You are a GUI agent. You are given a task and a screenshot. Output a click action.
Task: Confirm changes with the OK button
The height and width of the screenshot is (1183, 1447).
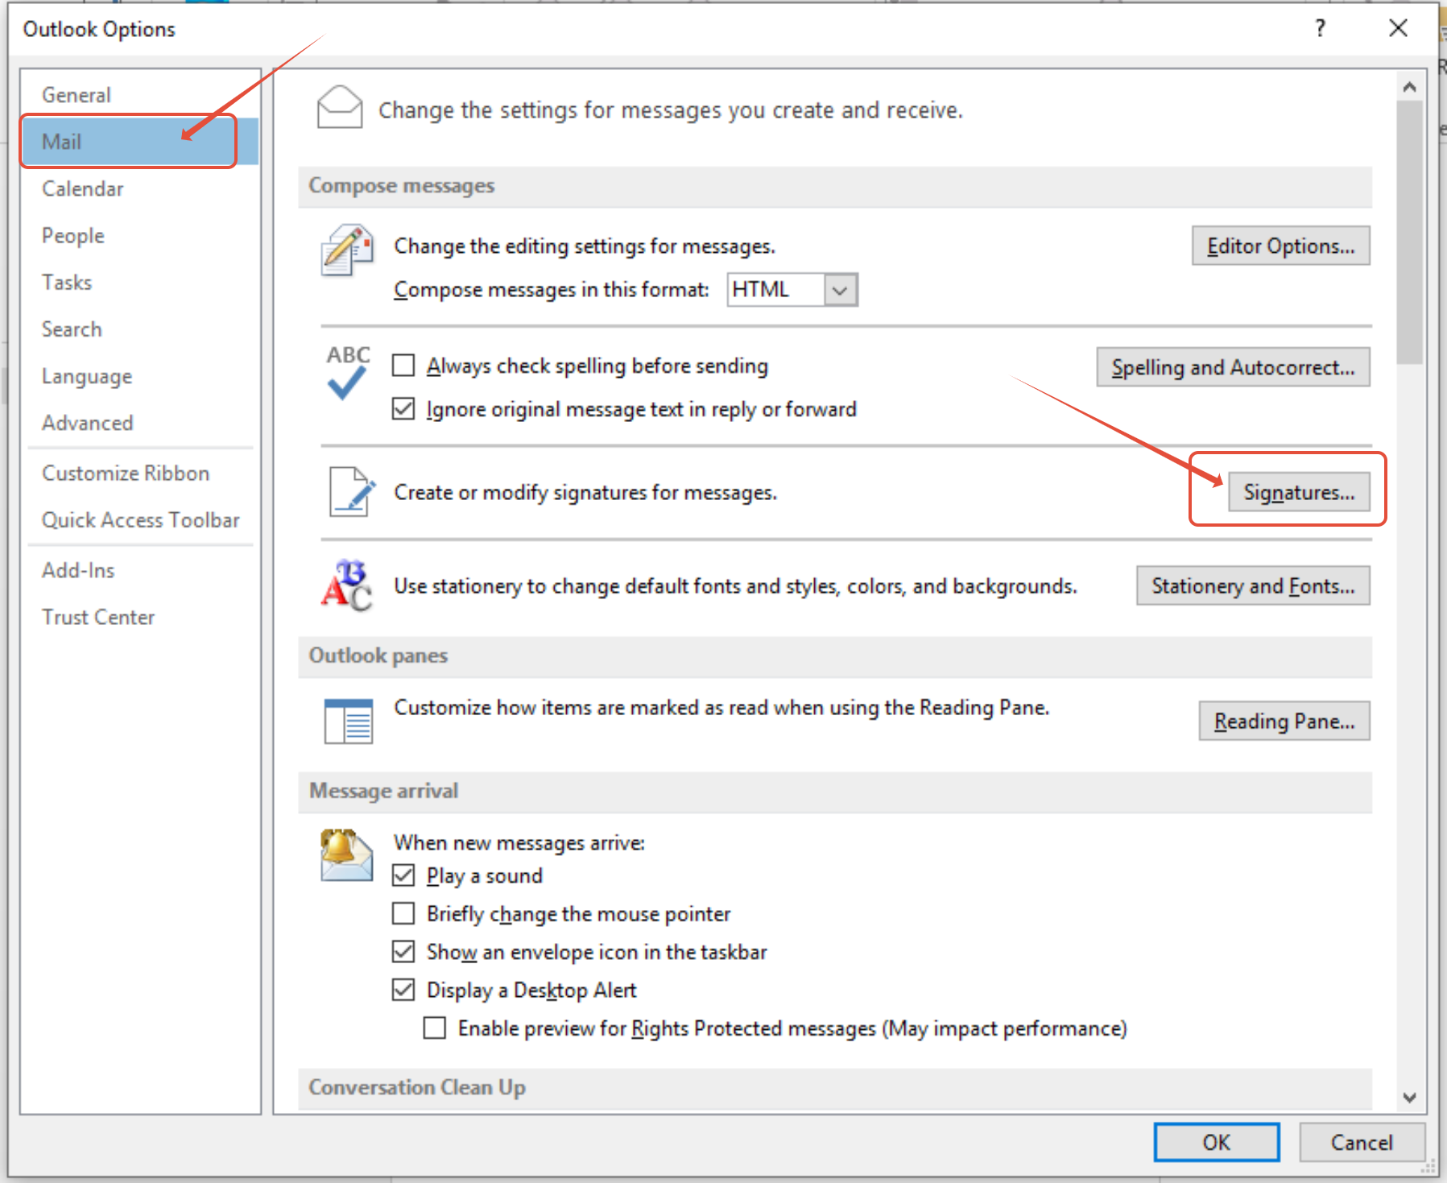coord(1217,1142)
